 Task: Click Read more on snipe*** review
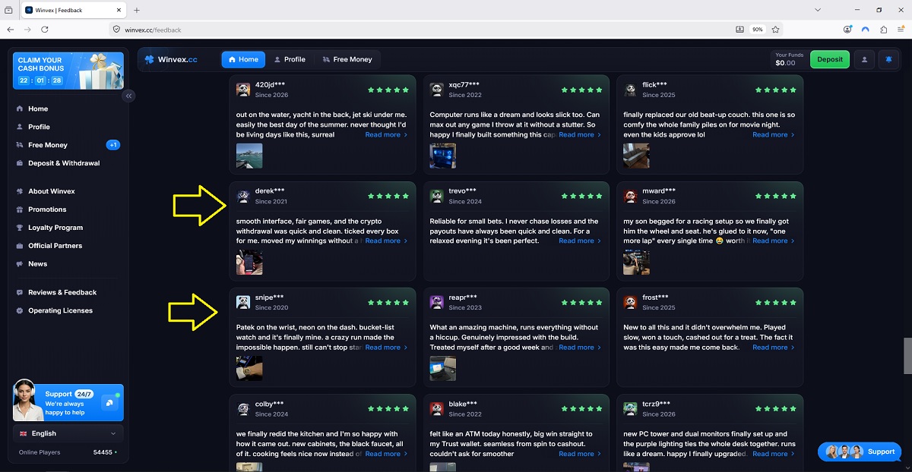point(386,347)
